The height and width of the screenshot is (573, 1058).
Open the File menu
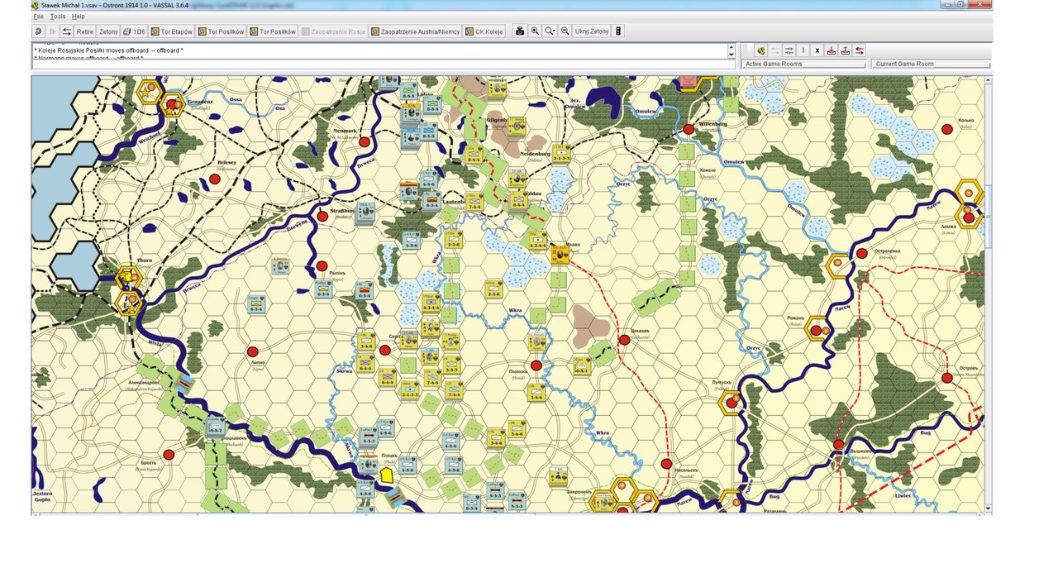38,17
